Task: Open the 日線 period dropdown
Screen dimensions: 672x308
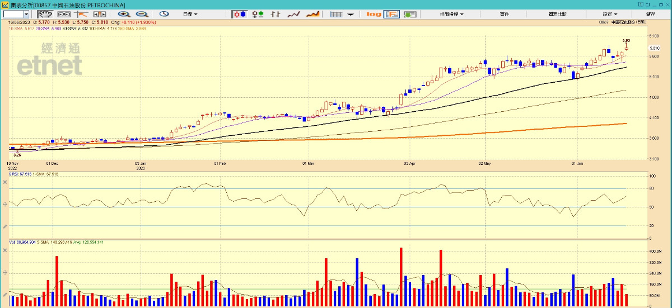Action: pyautogui.click(x=190, y=14)
